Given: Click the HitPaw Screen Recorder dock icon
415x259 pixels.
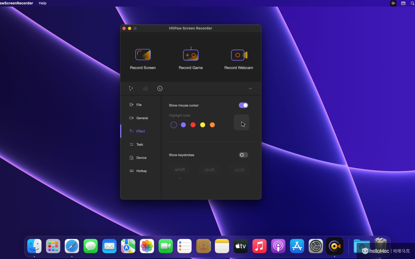Looking at the screenshot, I should pos(335,246).
